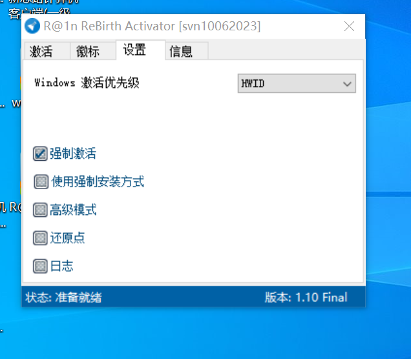Click the status text '状态: 准备就绪'
The image size is (411, 359).
63,298
